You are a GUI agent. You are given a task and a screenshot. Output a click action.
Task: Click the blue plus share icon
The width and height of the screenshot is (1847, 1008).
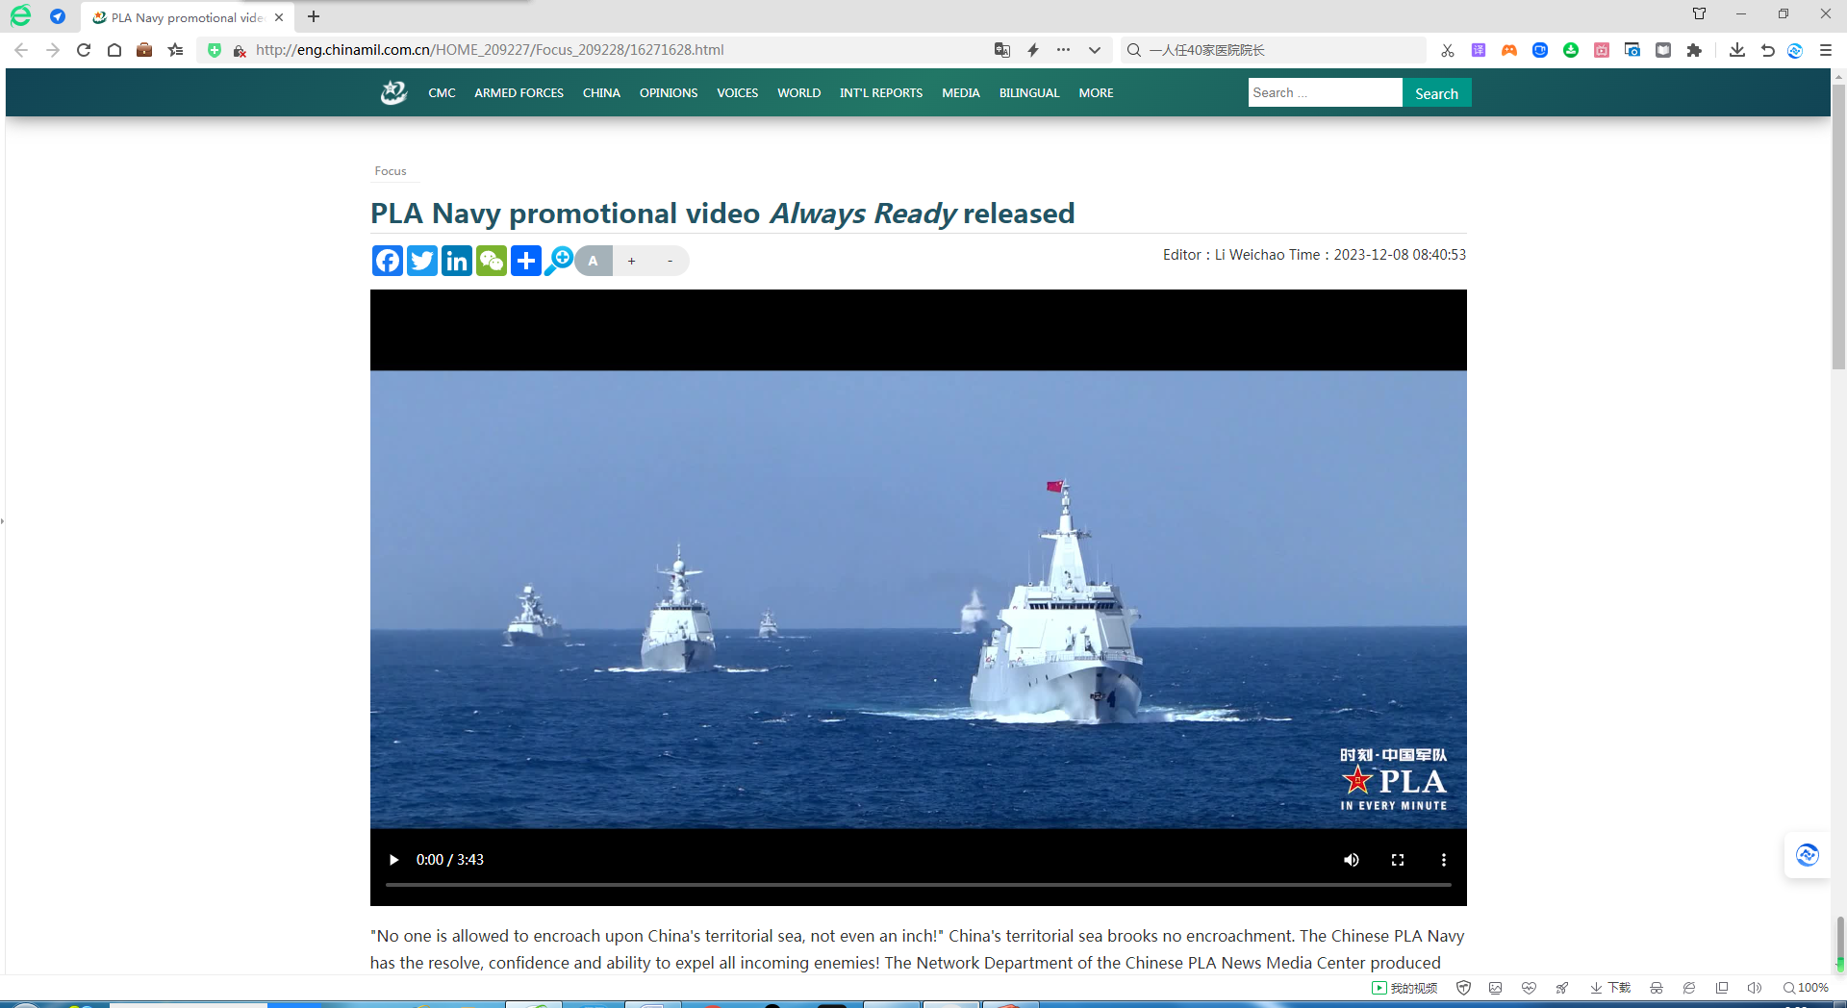coord(526,261)
